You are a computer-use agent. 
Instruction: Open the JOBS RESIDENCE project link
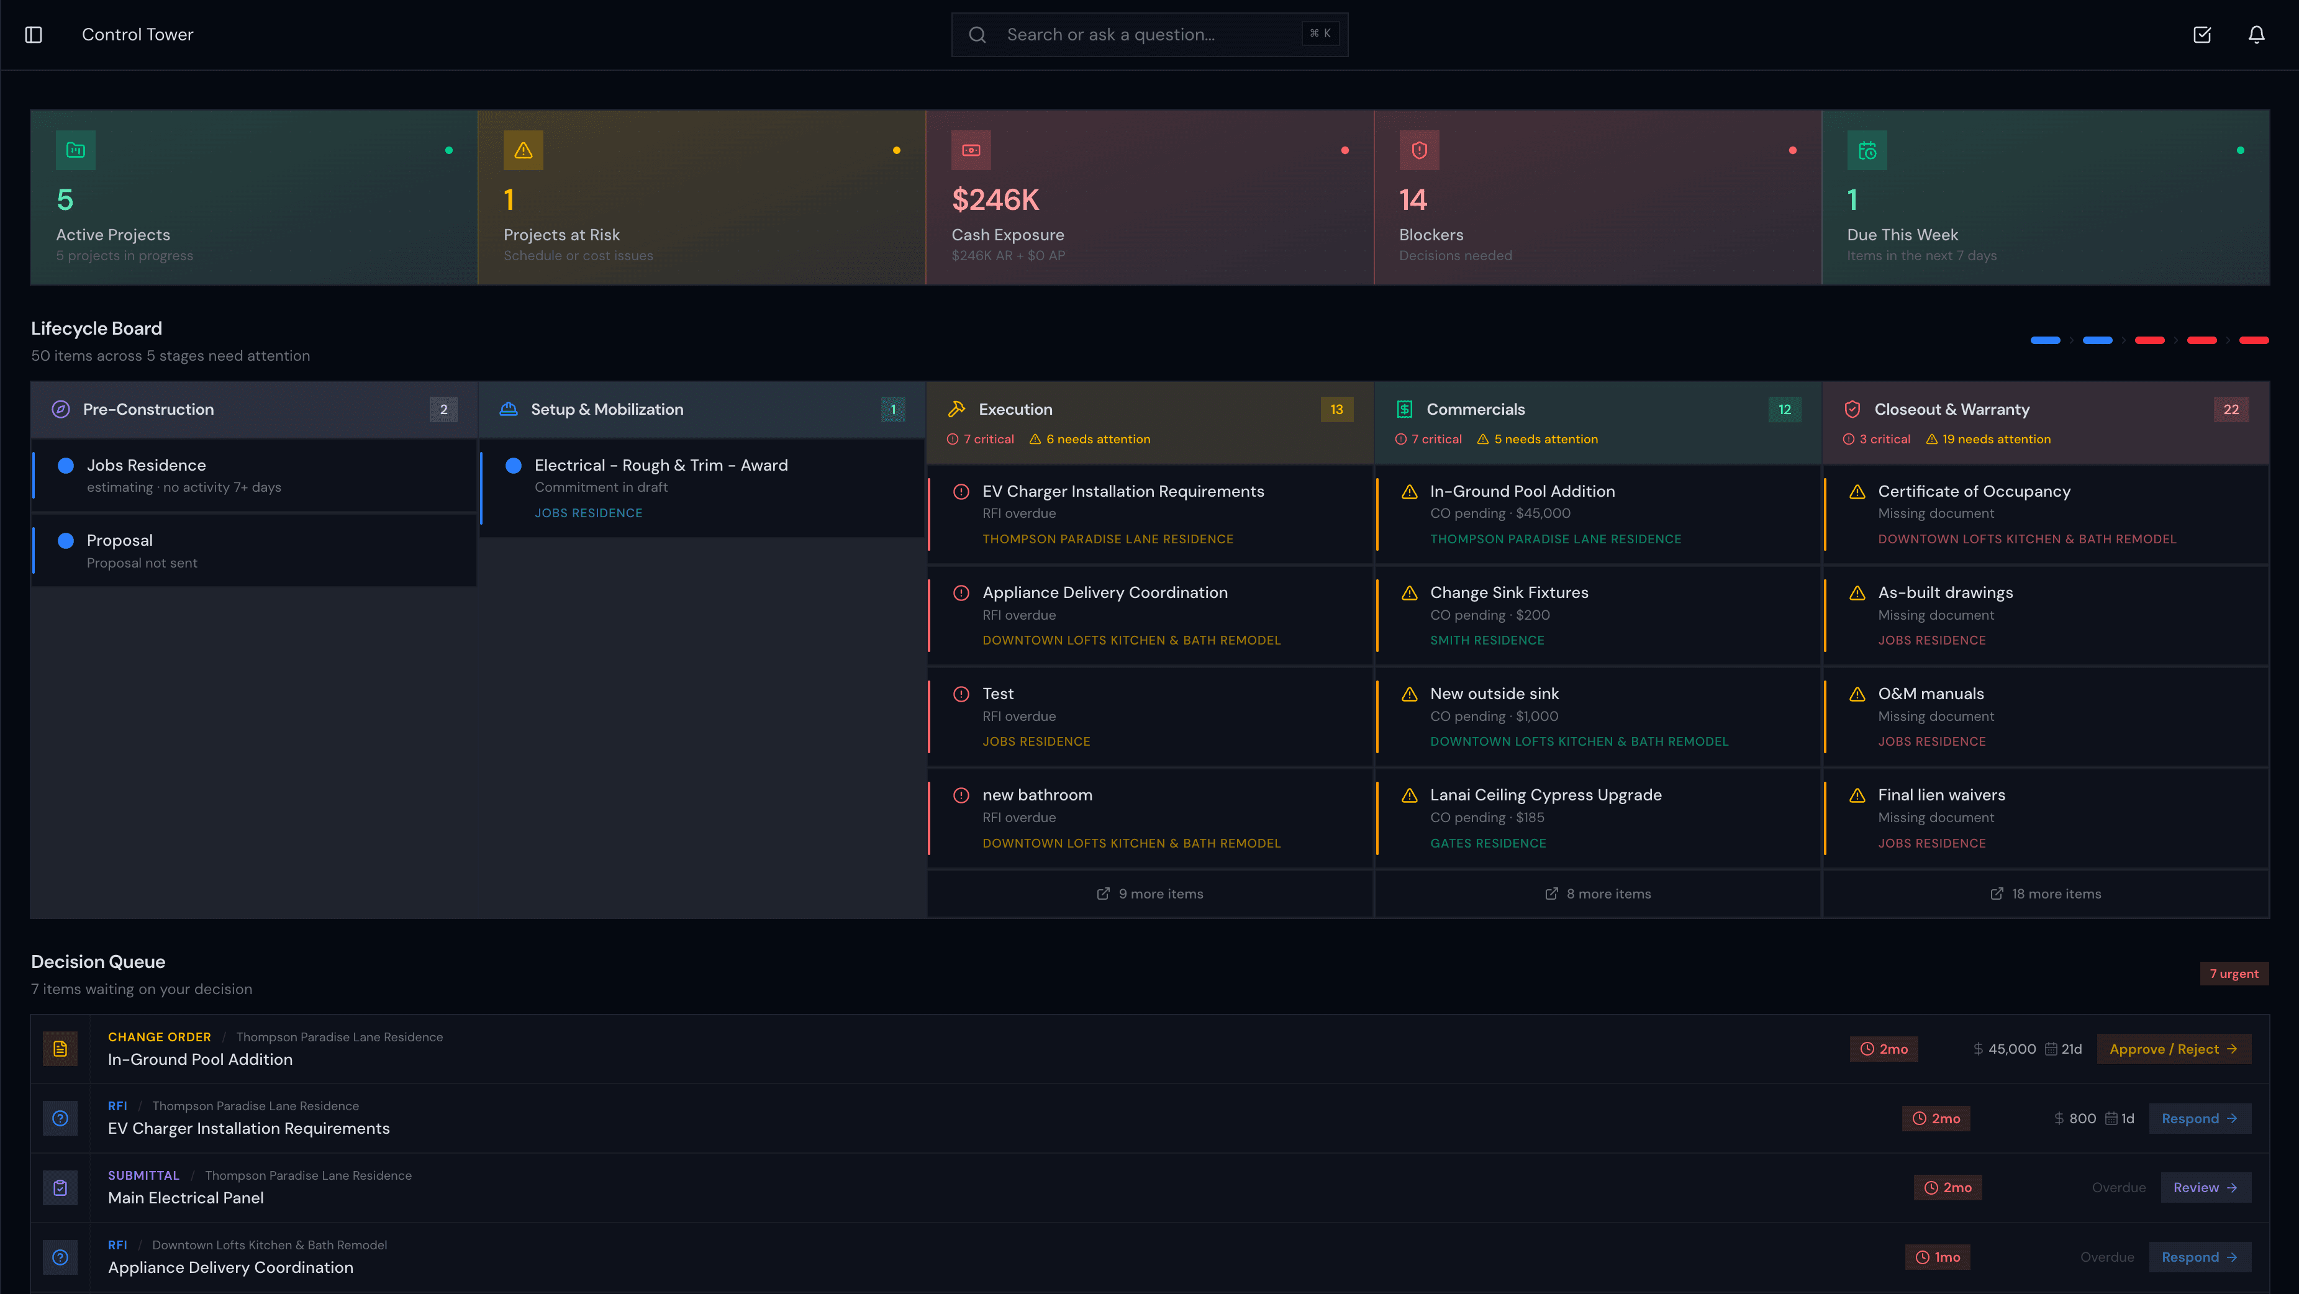[x=588, y=512]
